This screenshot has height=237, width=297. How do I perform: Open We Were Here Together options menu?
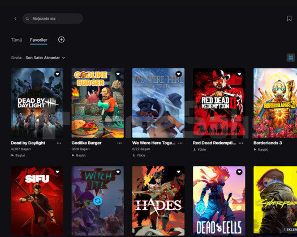point(180,143)
